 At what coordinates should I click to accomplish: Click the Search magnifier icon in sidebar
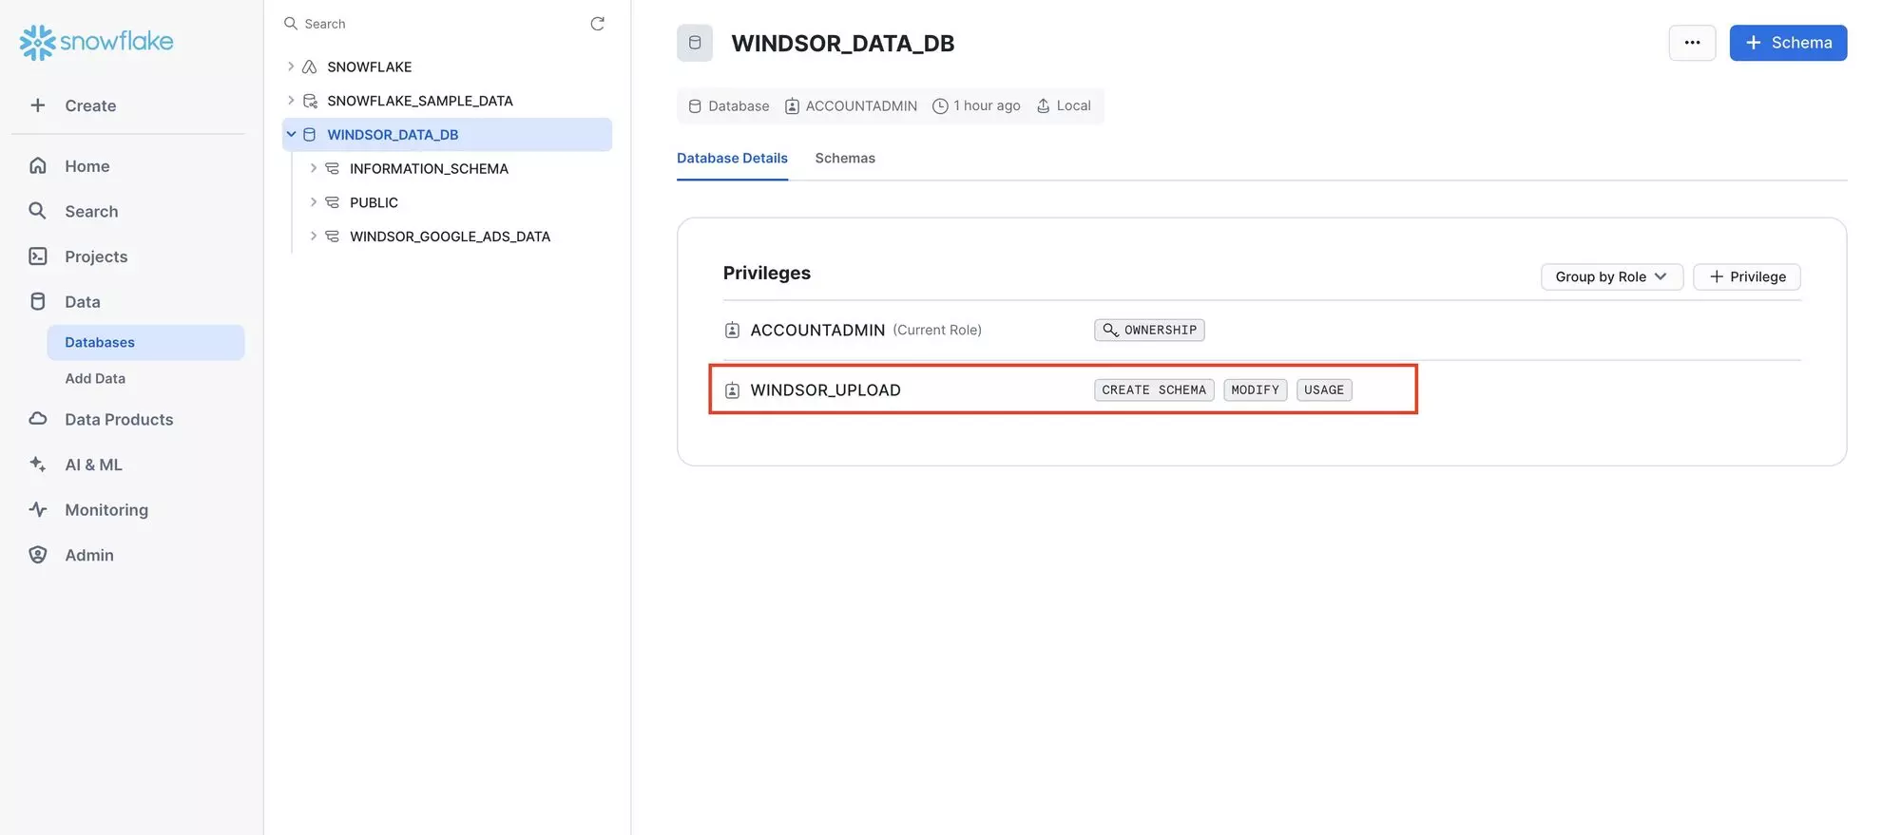tap(37, 211)
